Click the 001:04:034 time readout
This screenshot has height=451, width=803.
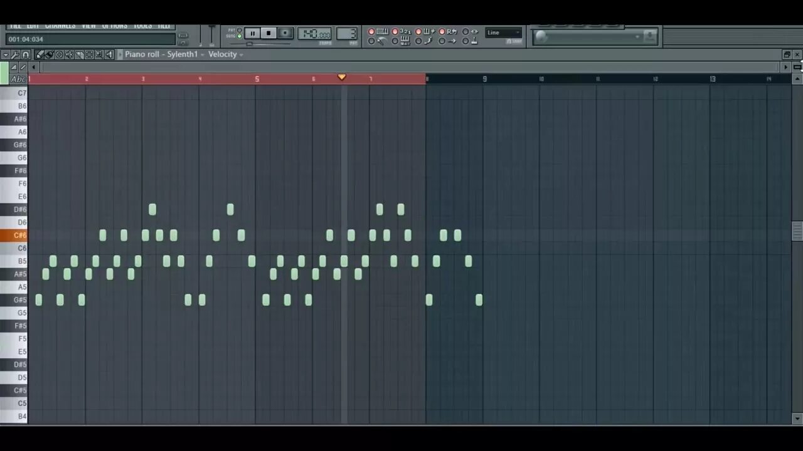tap(90, 39)
